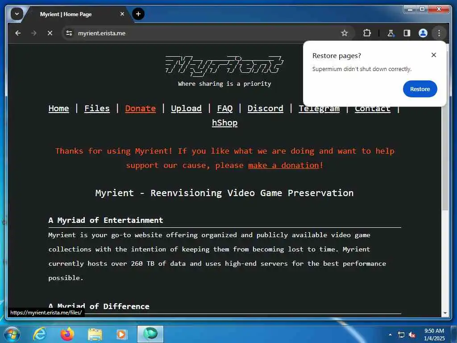The width and height of the screenshot is (457, 343).
Task: Open the tab search dropdown arrow
Action: click(17, 14)
